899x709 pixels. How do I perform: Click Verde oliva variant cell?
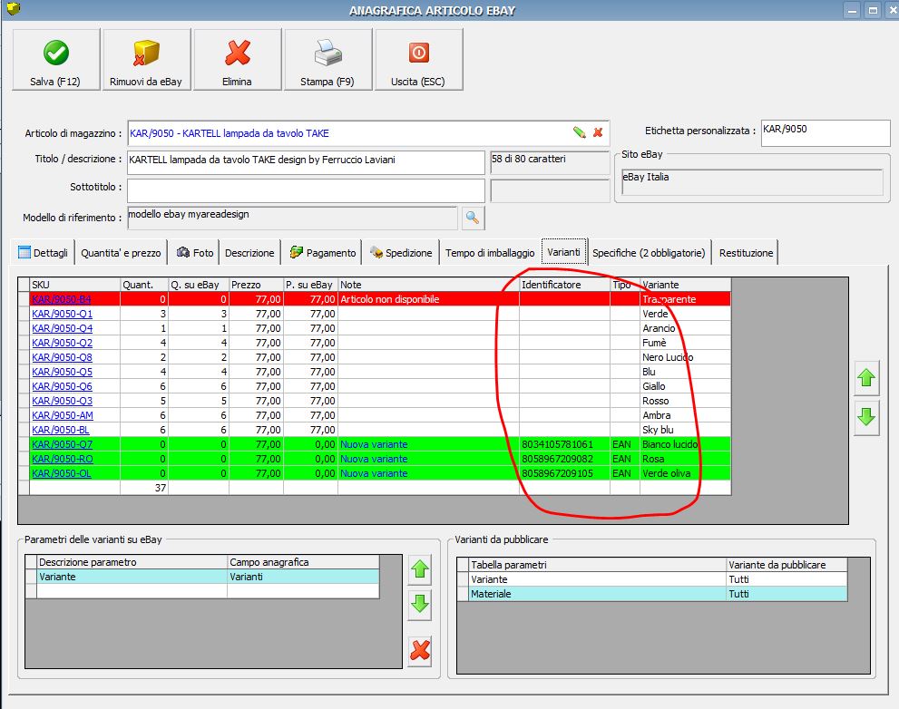point(685,473)
